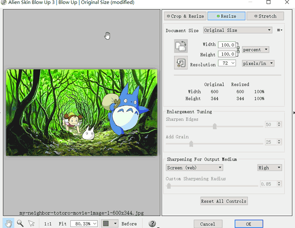The height and width of the screenshot is (228, 295).
Task: Click the Sharpening Radius value stepper
Action: coord(279,184)
